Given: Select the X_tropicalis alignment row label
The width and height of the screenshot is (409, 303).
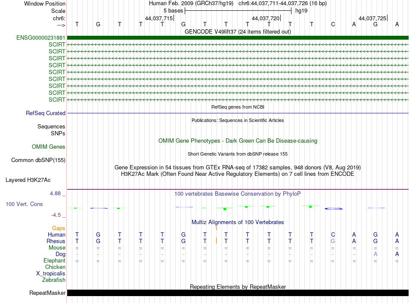Looking at the screenshot, I should (x=51, y=274).
